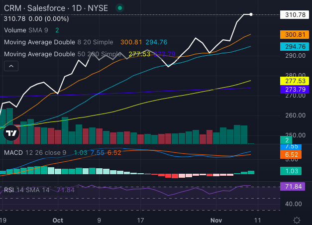312x225 pixels.
Task: Collapse the indicator legend with arrow button
Action: tap(11, 66)
